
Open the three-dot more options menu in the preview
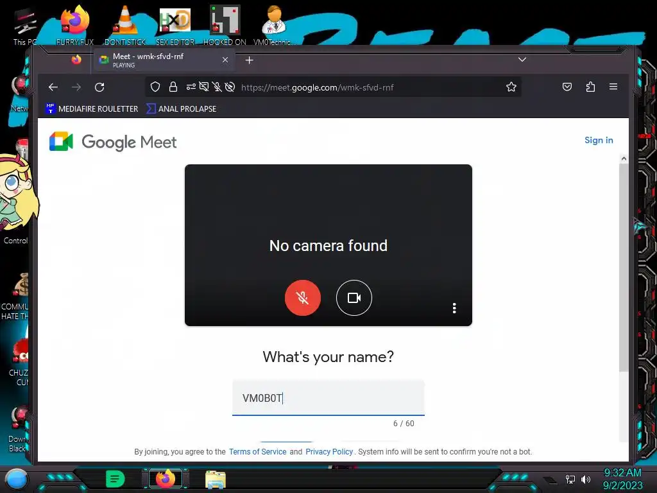click(454, 308)
